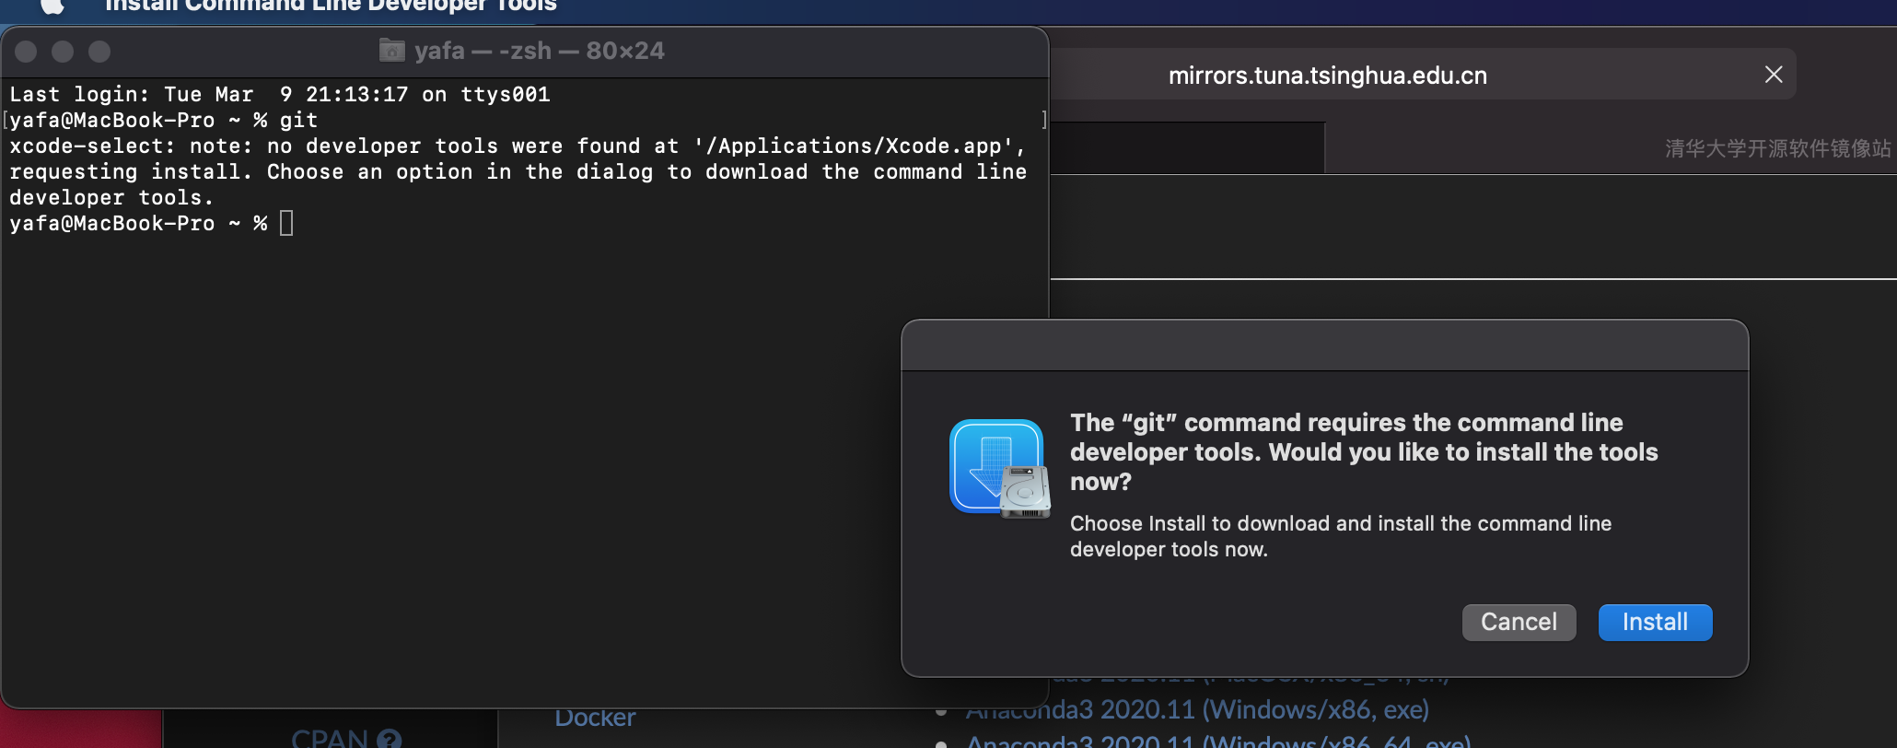Open the Apple menu
Image resolution: width=1897 pixels, height=748 pixels.
[52, 6]
